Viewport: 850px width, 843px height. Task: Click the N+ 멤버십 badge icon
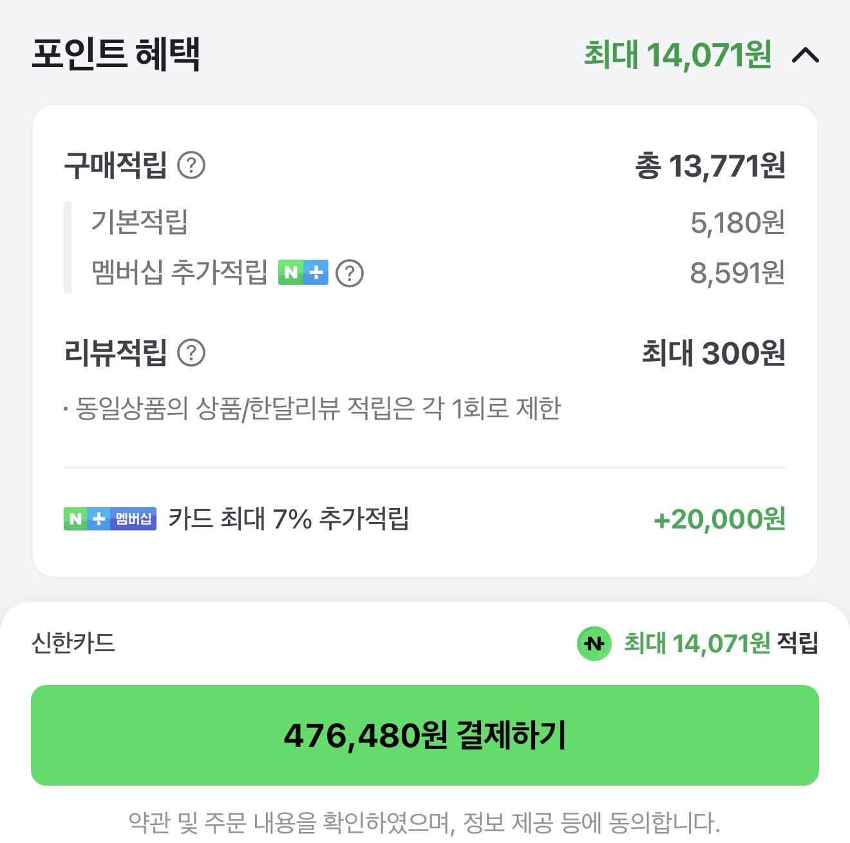(x=109, y=518)
